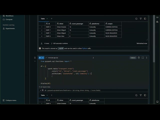The width and height of the screenshot is (160, 120).
Task: Click drag handle icon of cell 2
Action: coord(35,58)
